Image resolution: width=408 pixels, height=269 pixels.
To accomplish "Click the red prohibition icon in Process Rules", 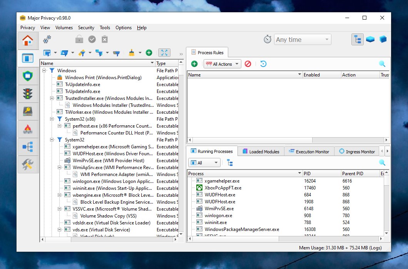I will (x=248, y=64).
